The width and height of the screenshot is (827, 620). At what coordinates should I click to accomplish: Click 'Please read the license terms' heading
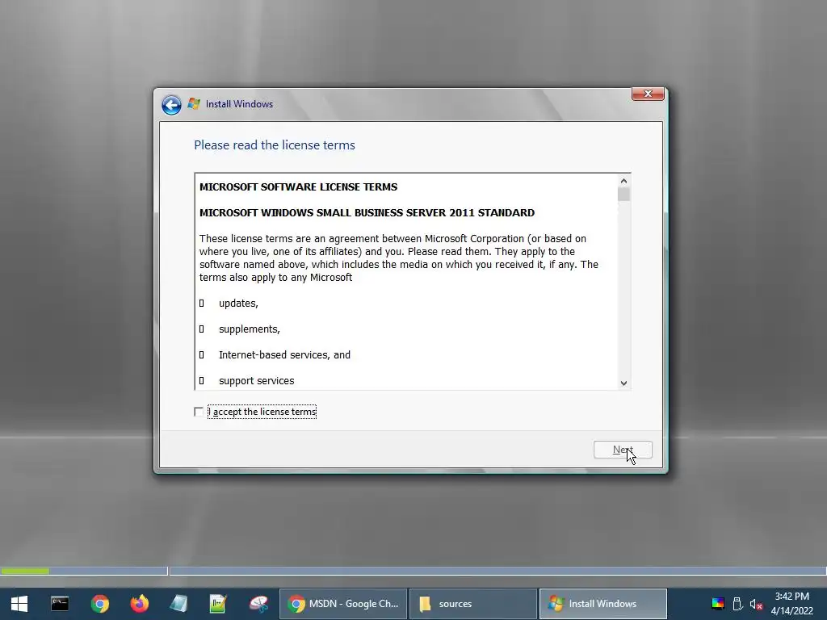(275, 145)
